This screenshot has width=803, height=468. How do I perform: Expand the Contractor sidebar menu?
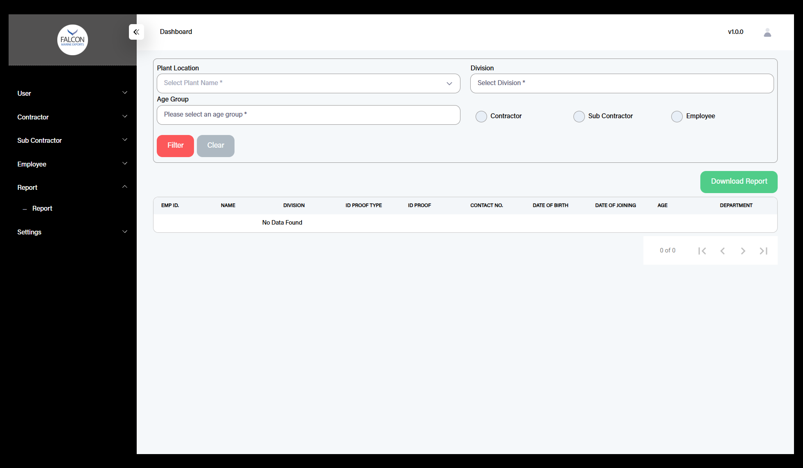(72, 117)
